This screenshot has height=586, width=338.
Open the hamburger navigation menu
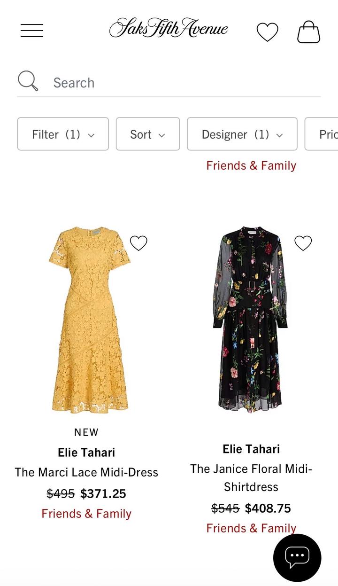(31, 30)
